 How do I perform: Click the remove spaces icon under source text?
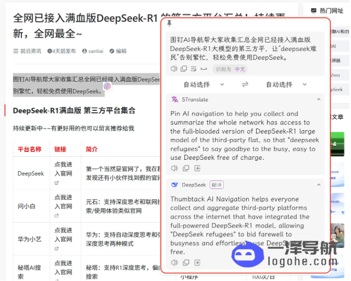click(x=203, y=69)
